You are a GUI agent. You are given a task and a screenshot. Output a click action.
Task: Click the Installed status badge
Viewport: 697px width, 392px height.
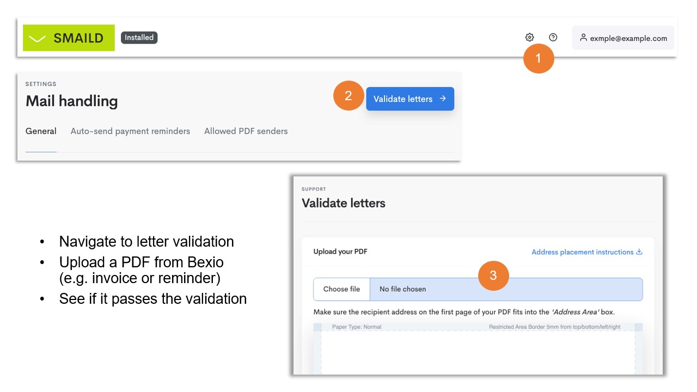[x=139, y=38]
